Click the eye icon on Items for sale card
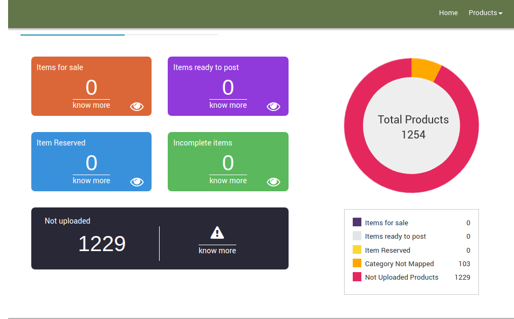514x319 pixels. 137,107
